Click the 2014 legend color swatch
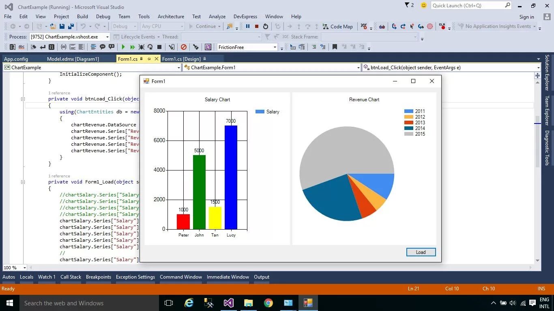The height and width of the screenshot is (311, 554). pyautogui.click(x=409, y=128)
